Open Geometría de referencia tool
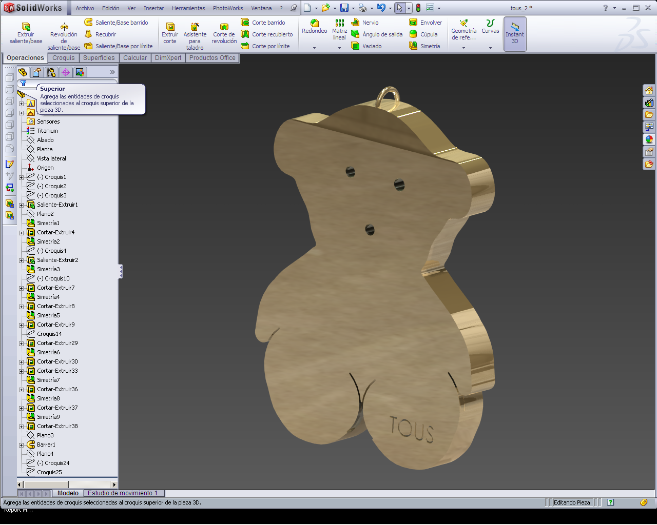Screen dimensions: 657x525 [464, 30]
